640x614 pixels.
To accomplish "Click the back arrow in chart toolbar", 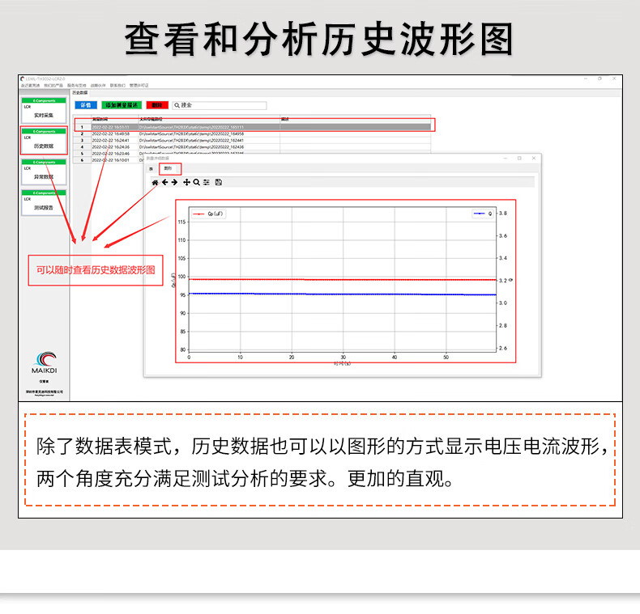I will [164, 182].
